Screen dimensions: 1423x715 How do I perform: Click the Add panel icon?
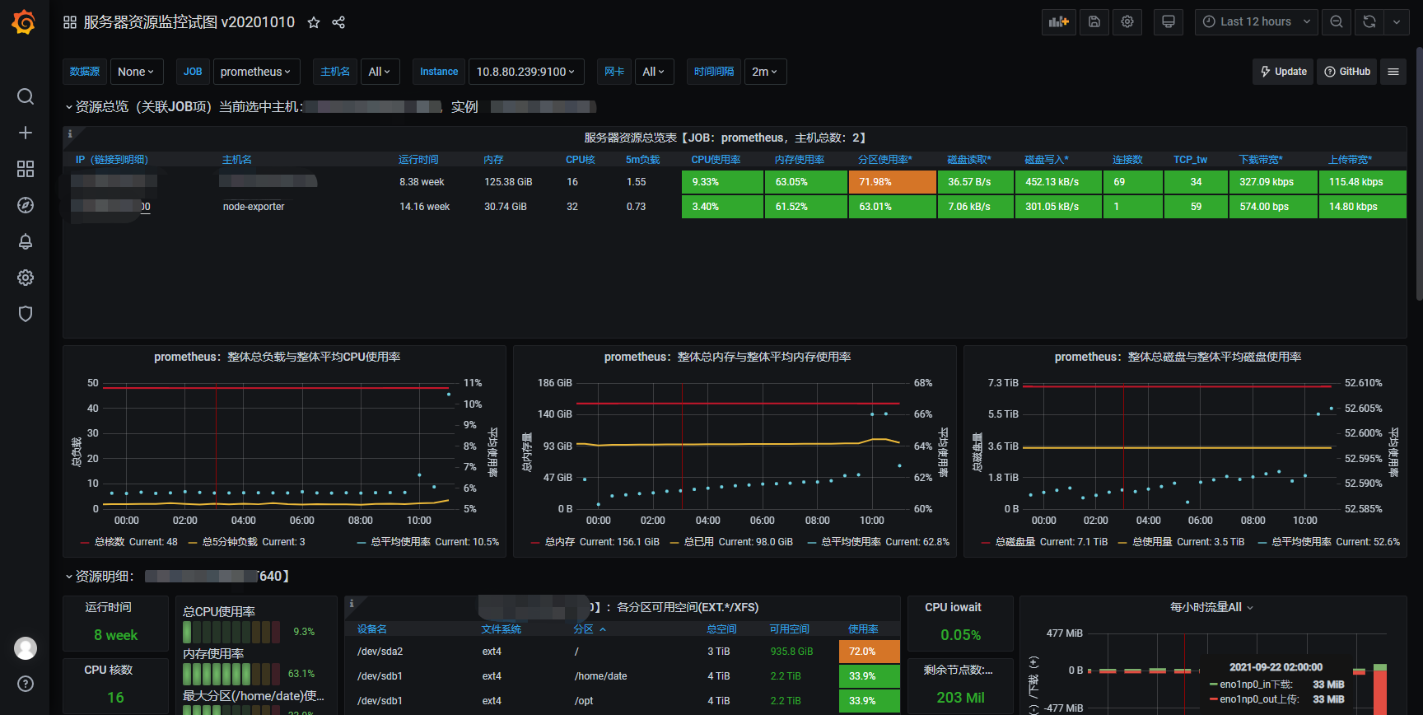coord(1059,22)
